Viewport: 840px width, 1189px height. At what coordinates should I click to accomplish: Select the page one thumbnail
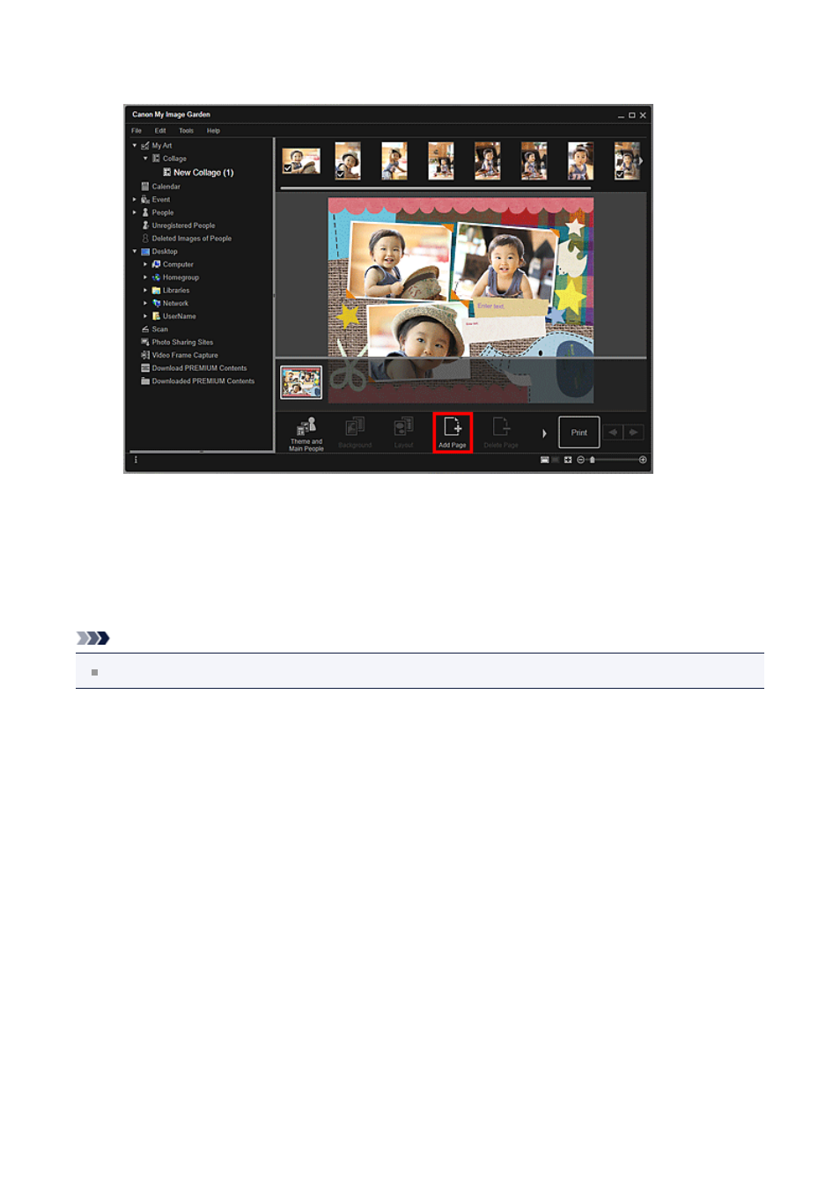point(301,382)
